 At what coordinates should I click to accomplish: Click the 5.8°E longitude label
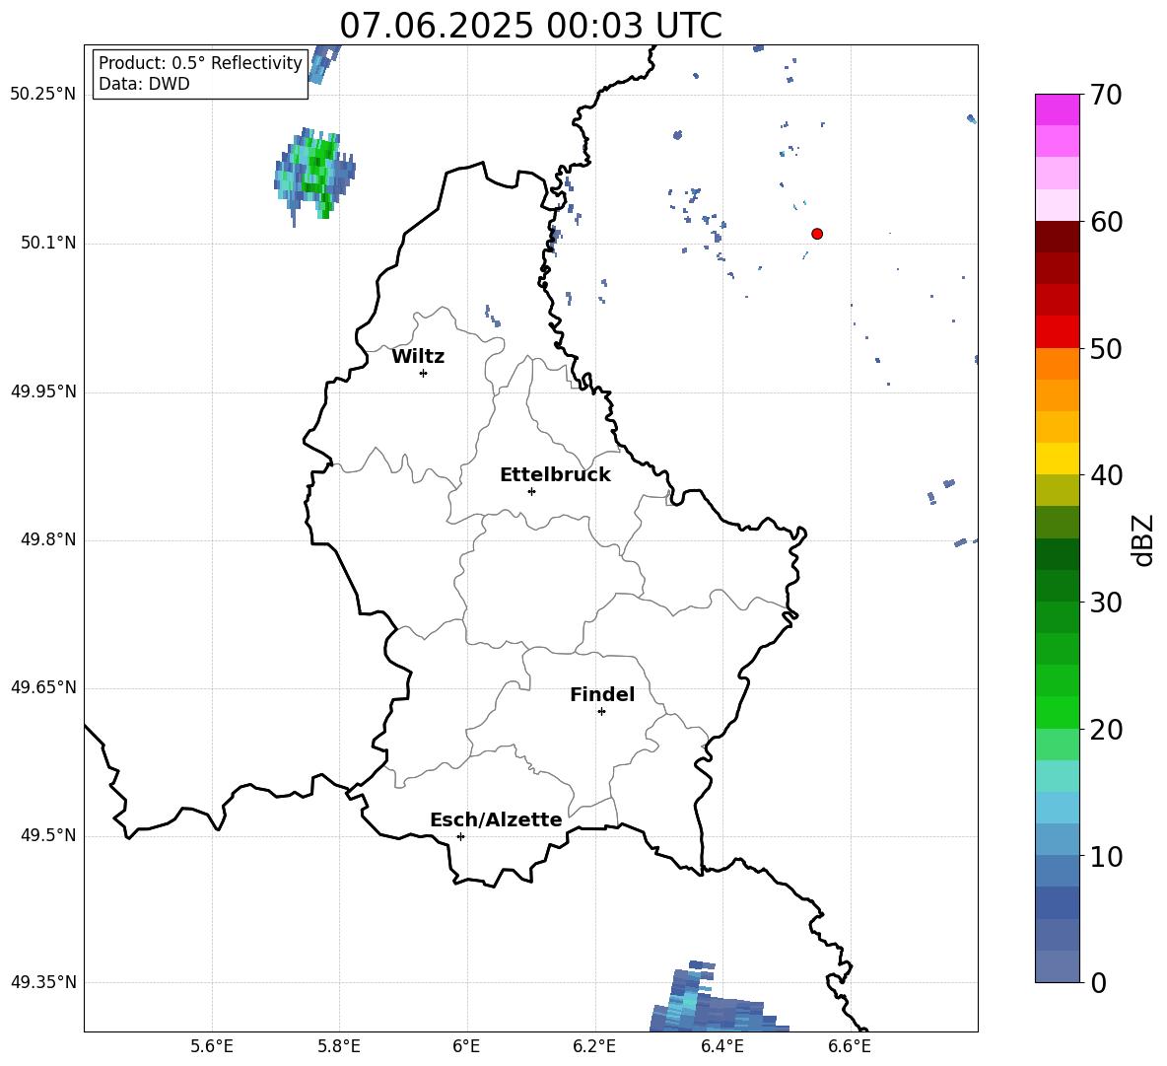coord(339,1046)
